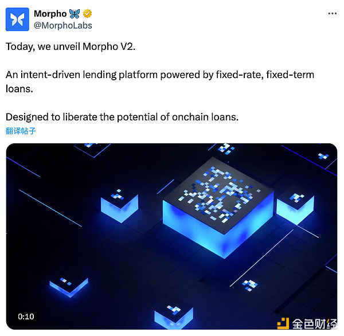
Task: Open the @MorphoLabs handle link
Action: tap(63, 25)
